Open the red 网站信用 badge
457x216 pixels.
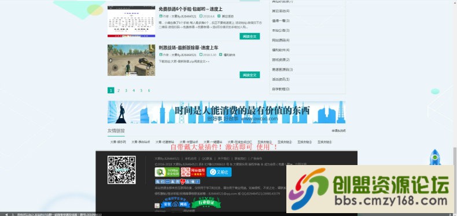(193, 172)
